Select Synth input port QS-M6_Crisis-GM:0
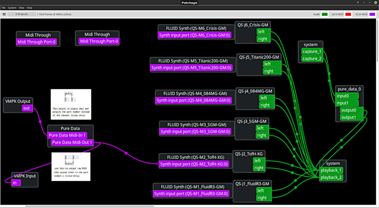 click(x=195, y=35)
